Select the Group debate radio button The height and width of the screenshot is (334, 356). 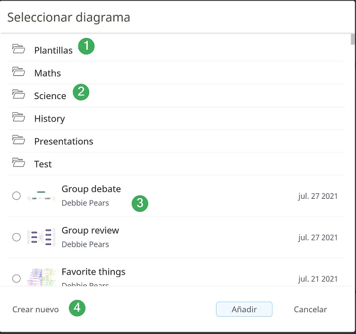pyautogui.click(x=17, y=196)
